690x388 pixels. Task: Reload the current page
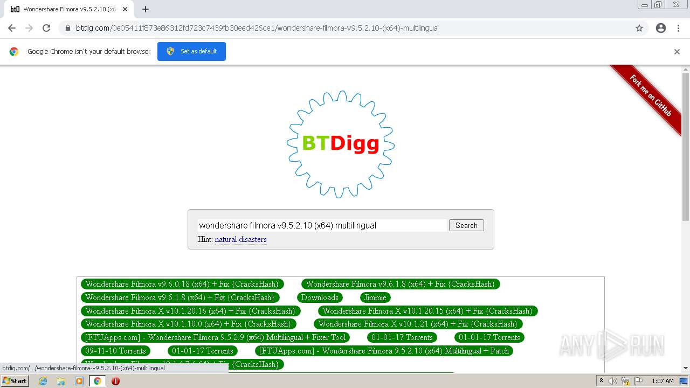click(x=46, y=28)
